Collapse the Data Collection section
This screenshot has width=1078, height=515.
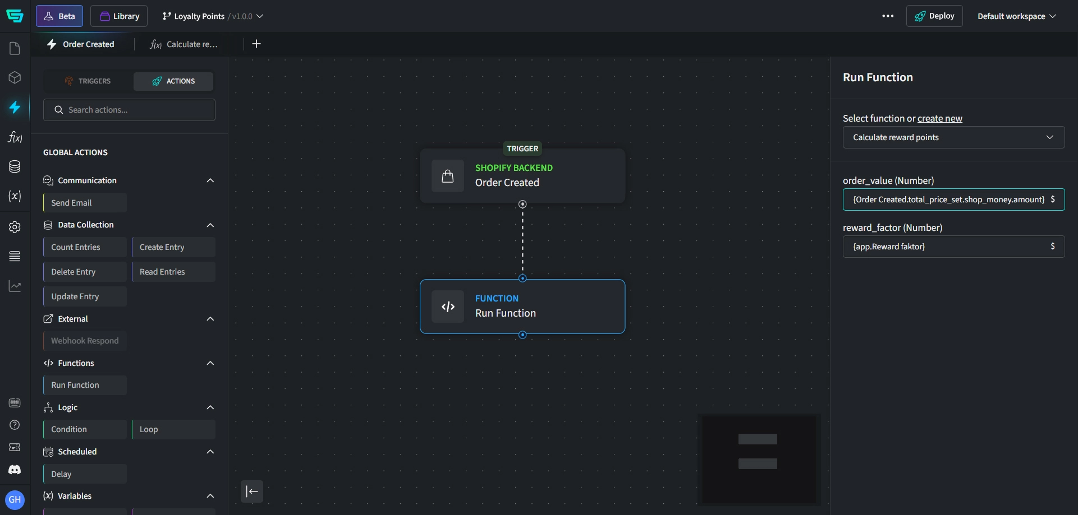pyautogui.click(x=210, y=225)
